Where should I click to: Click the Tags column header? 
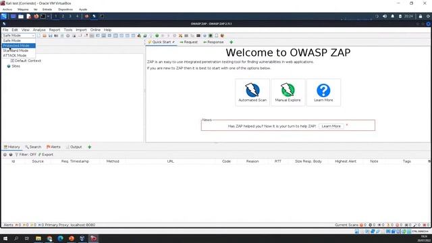(406, 161)
